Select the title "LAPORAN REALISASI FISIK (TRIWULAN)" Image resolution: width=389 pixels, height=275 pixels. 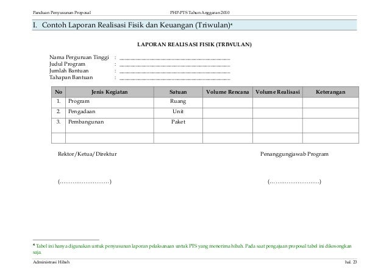click(194, 44)
